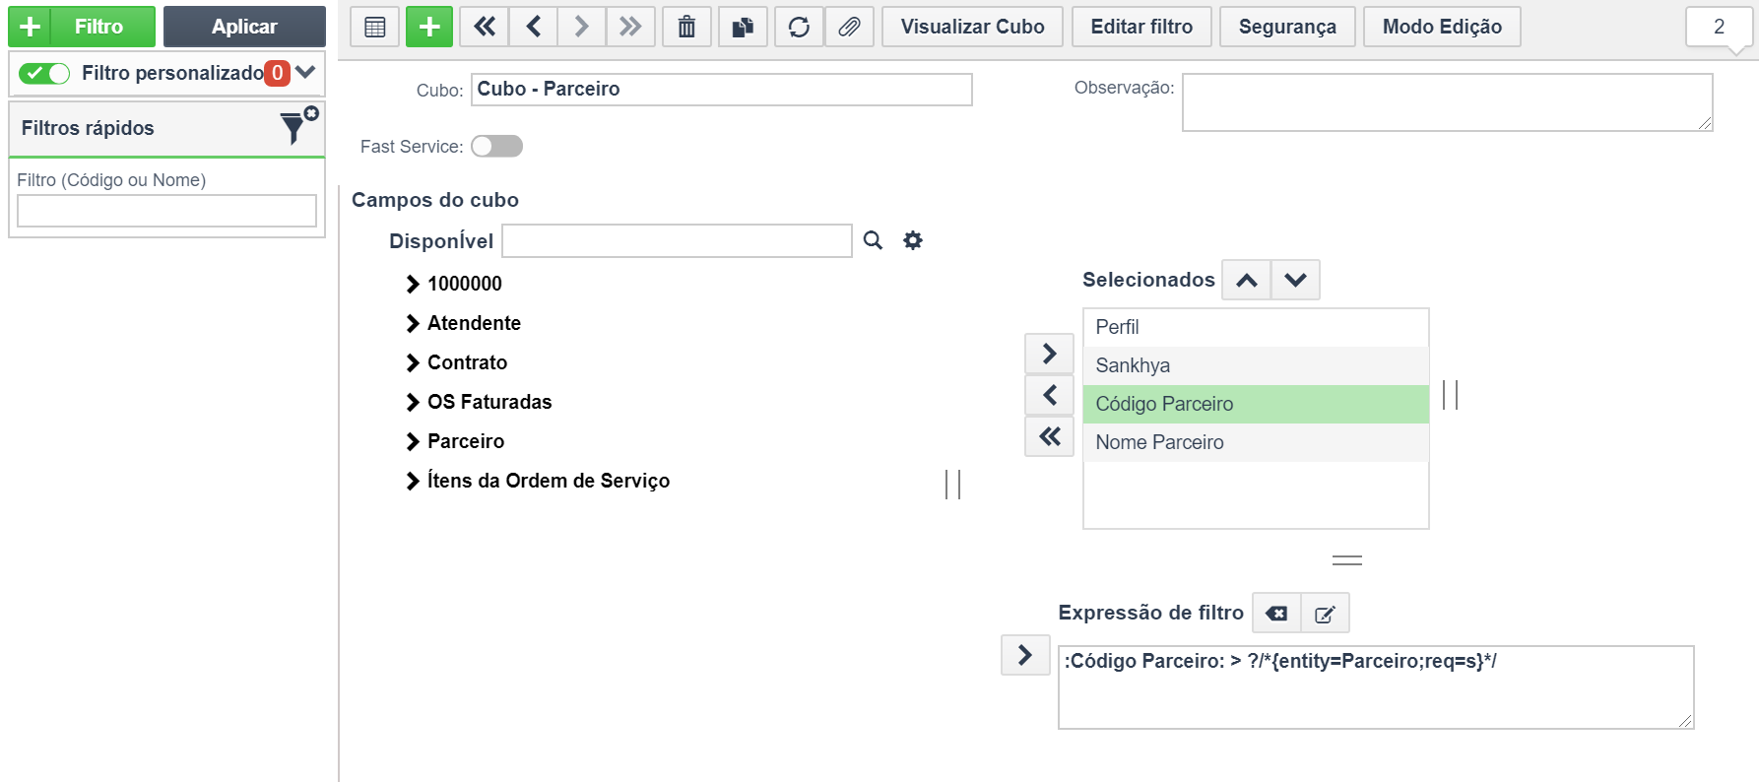Click the Aplicar button
The height and width of the screenshot is (782, 1759).
(x=244, y=27)
